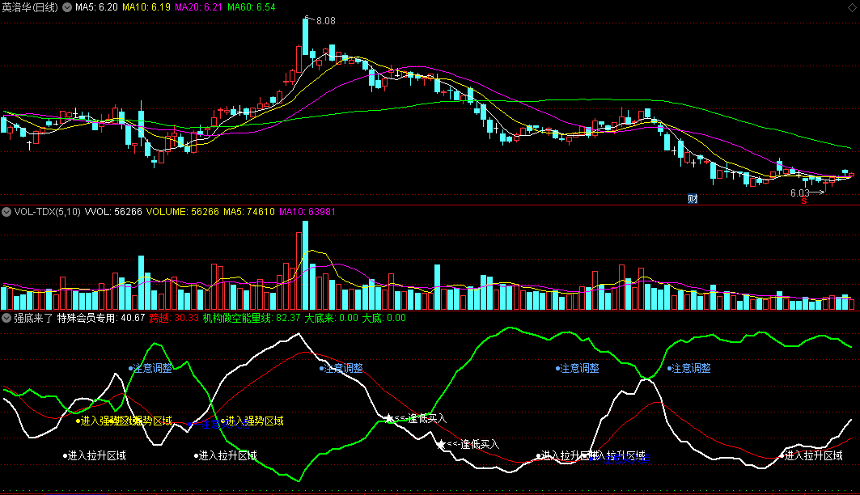Select the 英洛华(日线) chart title
The image size is (860, 495).
coord(30,7)
